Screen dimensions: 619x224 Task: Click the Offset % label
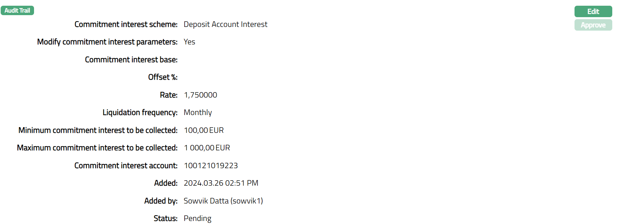[x=162, y=77]
